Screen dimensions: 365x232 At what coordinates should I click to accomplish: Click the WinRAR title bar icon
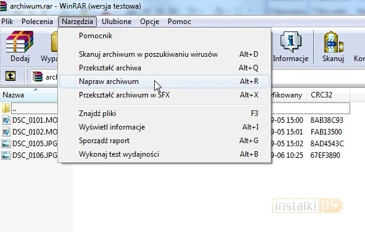[3, 6]
